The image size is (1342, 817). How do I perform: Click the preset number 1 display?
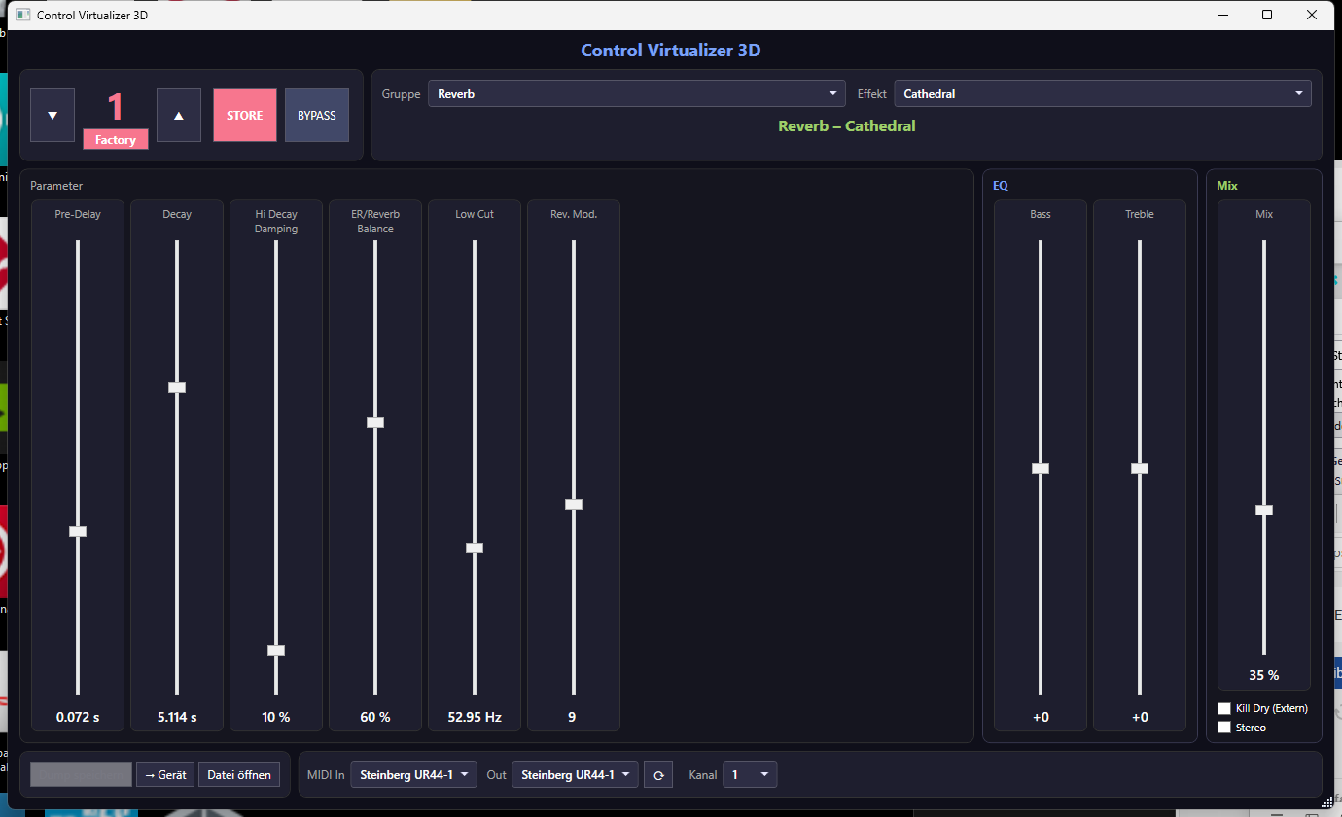116,107
